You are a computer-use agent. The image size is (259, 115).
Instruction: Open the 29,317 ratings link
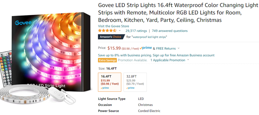[136, 31]
